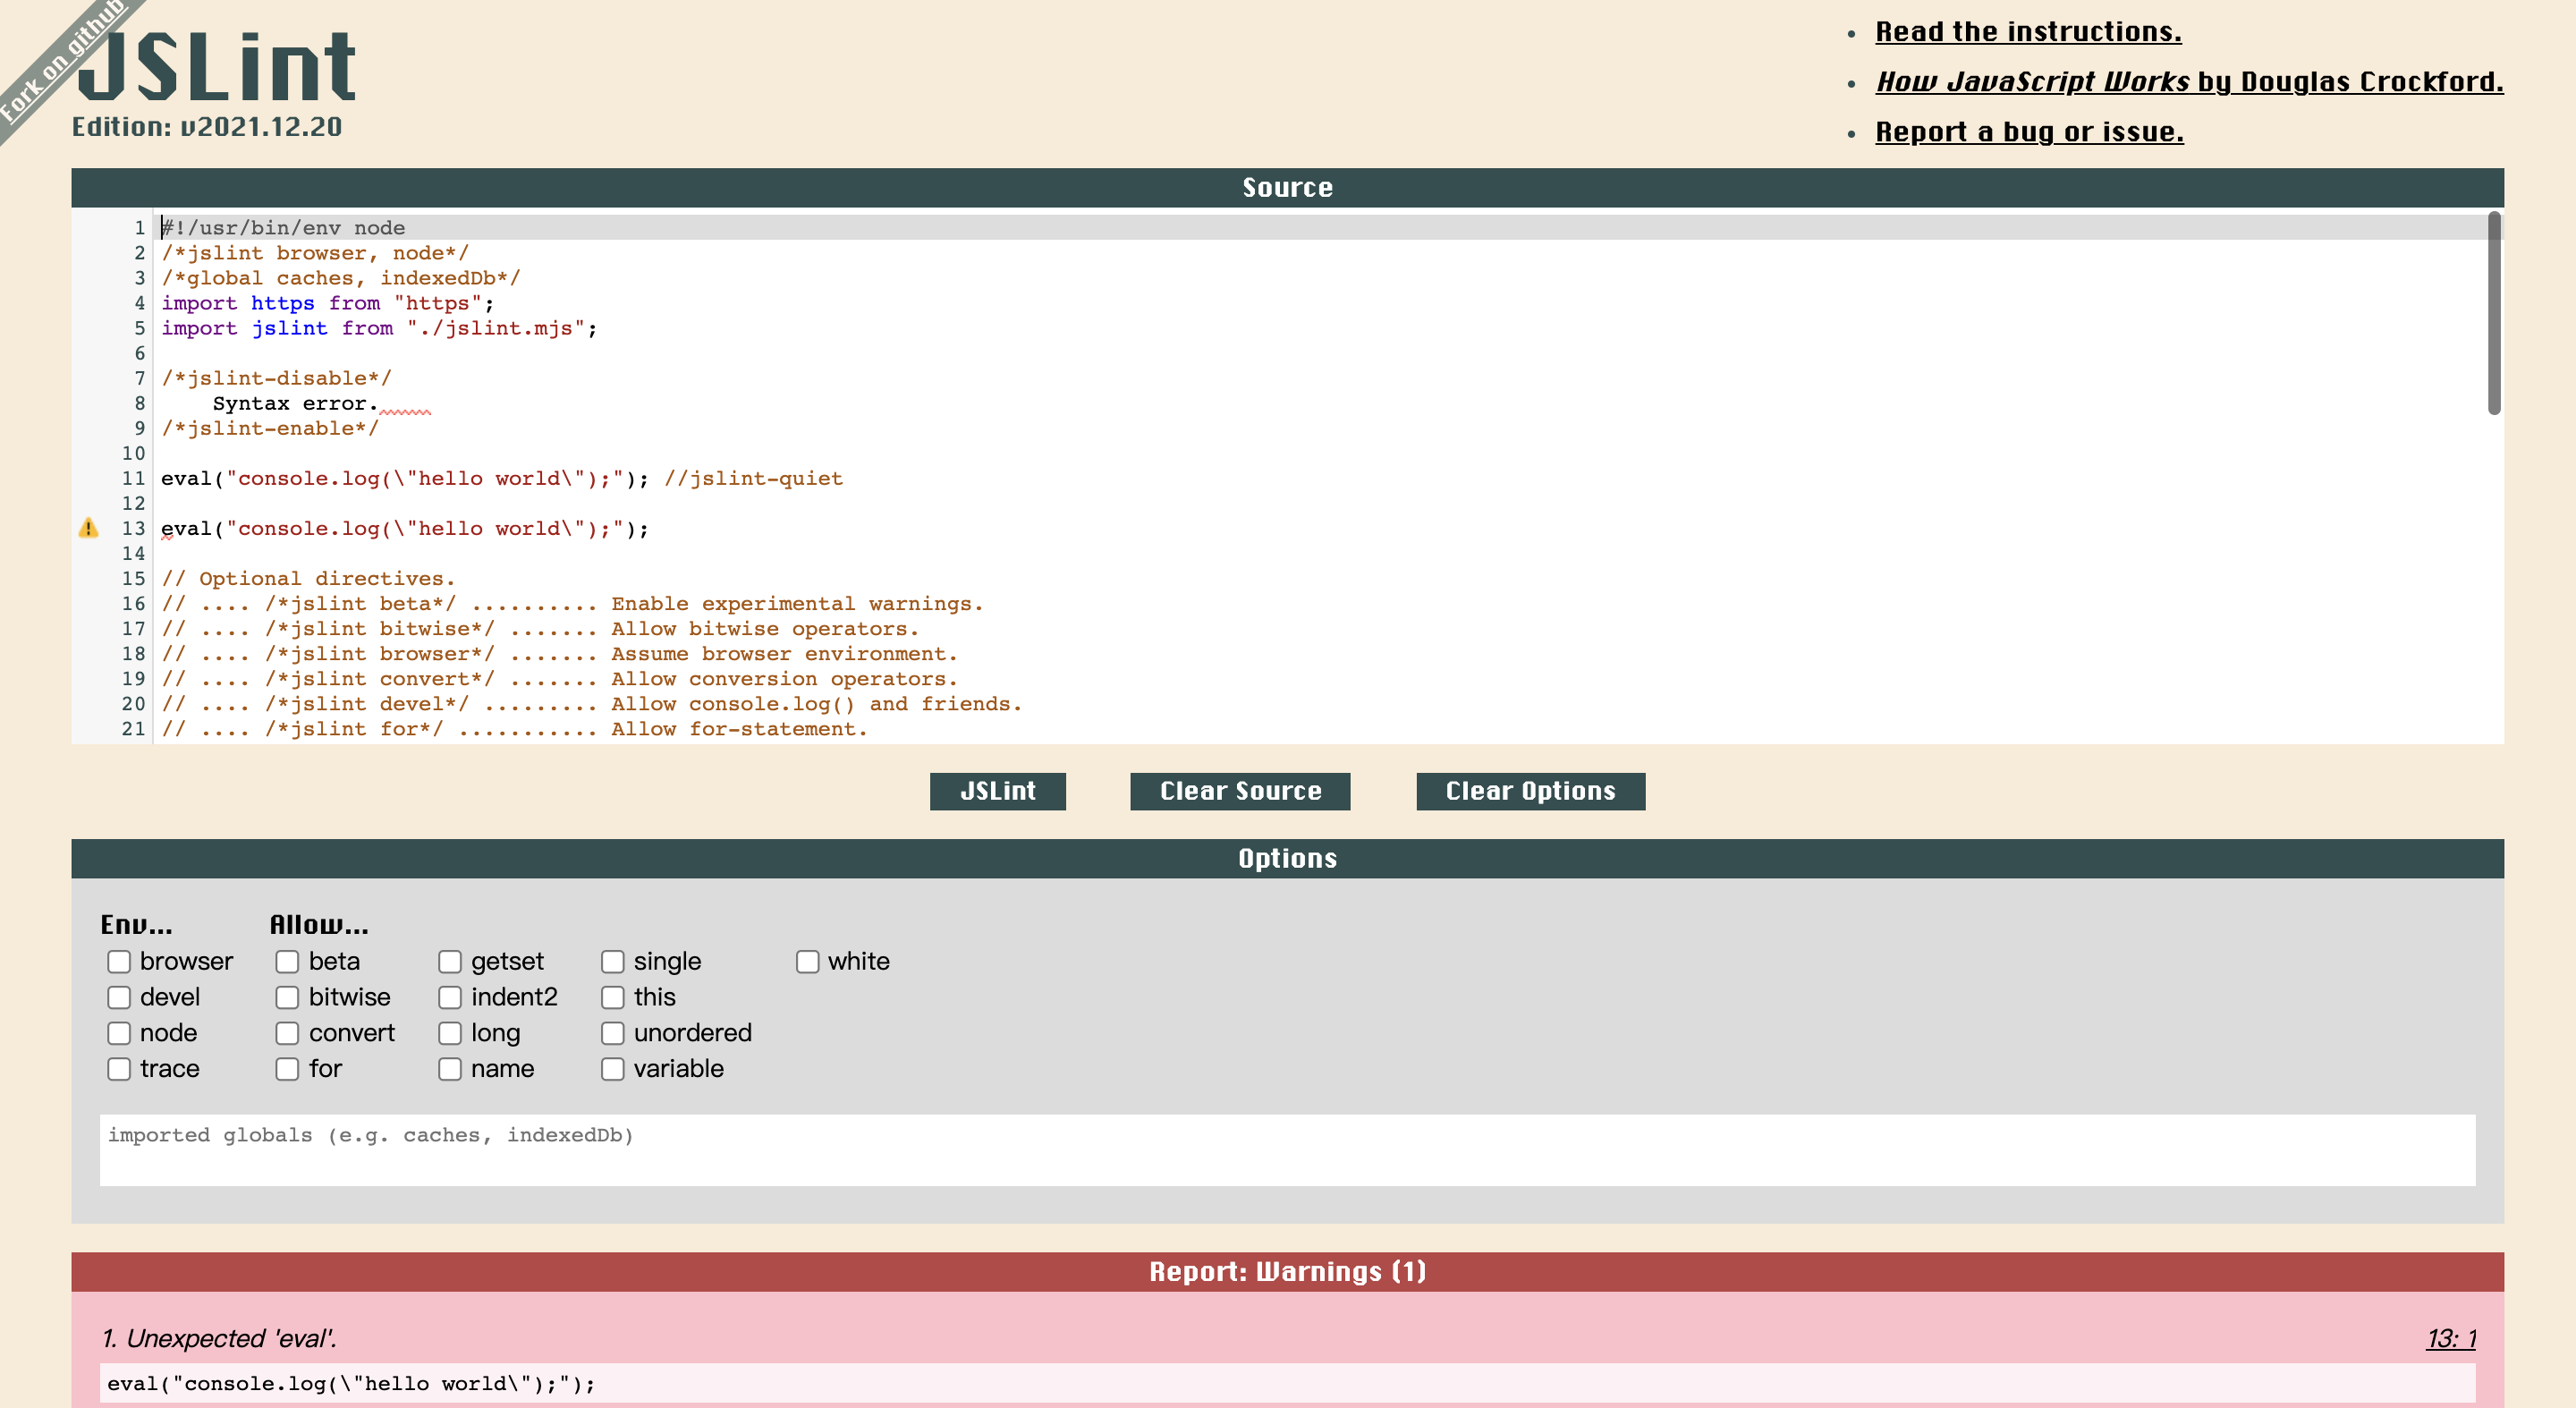Click the warning icon on line 13
Image resolution: width=2576 pixels, height=1408 pixels.
click(88, 528)
